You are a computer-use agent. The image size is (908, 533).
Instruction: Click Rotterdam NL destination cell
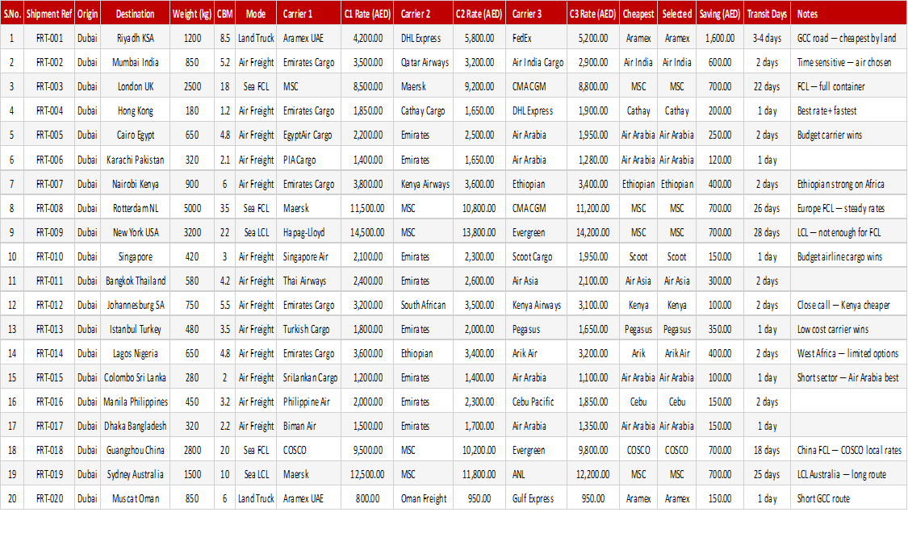135,208
